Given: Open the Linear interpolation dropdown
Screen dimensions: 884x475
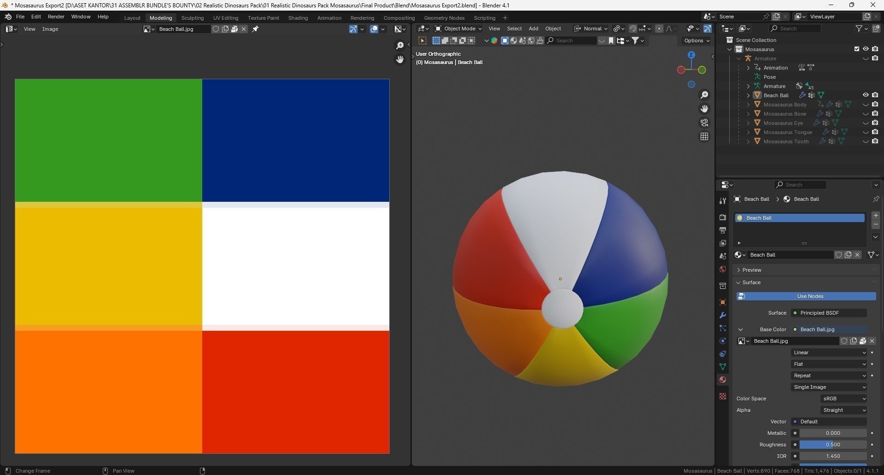Looking at the screenshot, I should (x=829, y=352).
